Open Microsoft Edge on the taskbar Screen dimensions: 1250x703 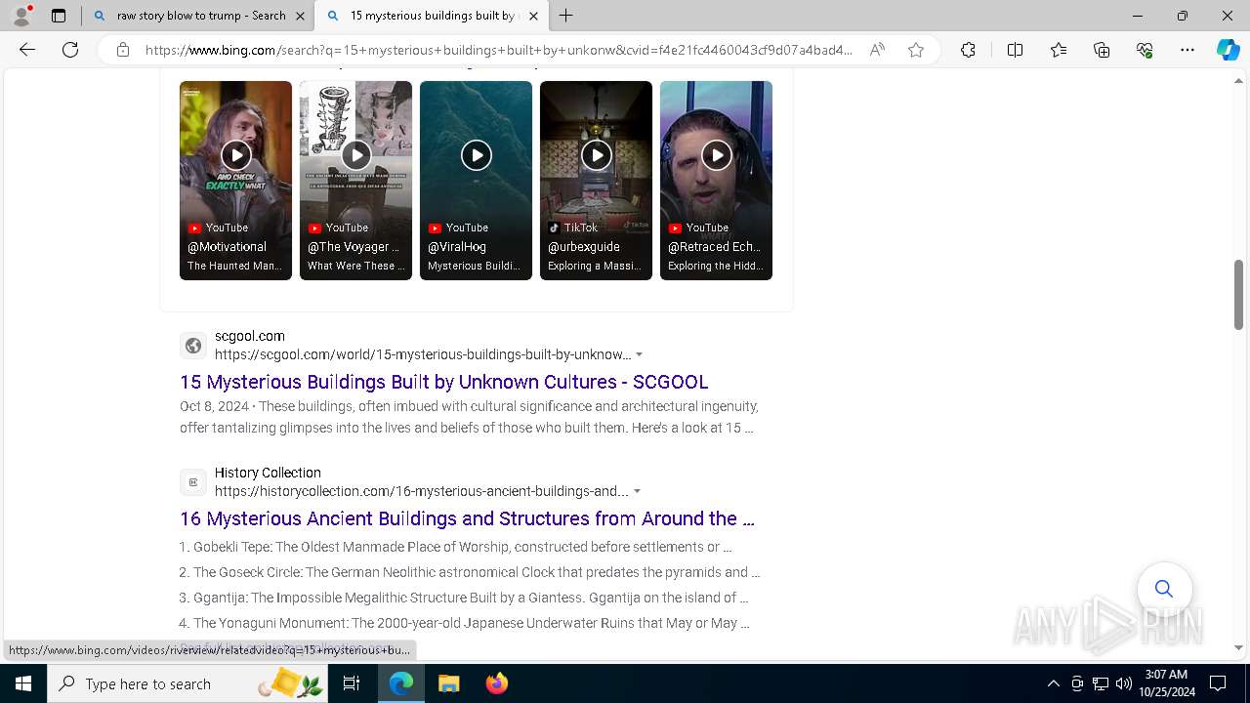coord(401,683)
